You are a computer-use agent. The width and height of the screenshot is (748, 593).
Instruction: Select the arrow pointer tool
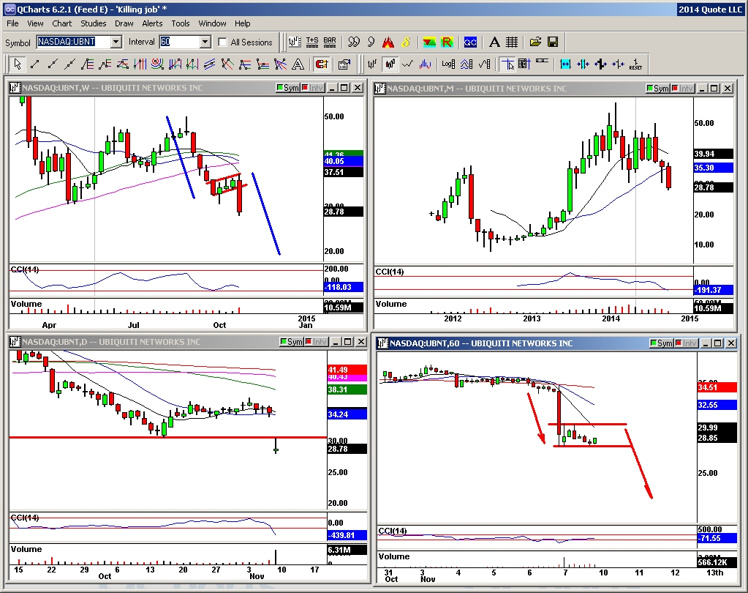(18, 64)
